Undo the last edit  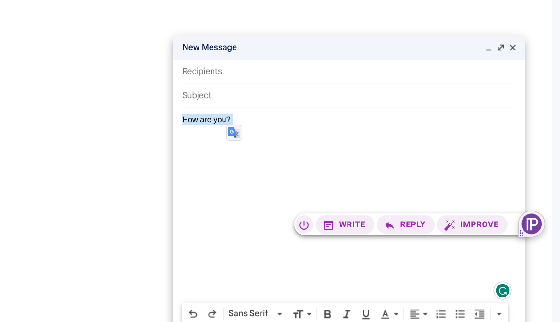(193, 314)
